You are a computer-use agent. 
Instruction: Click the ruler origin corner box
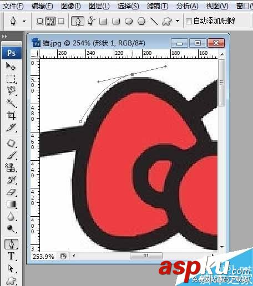pos(35,54)
